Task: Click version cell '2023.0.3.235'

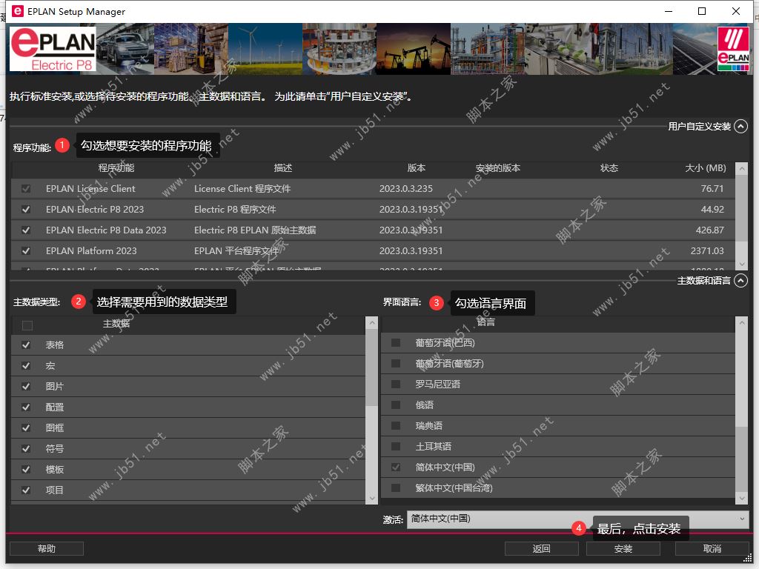Action: pyautogui.click(x=405, y=189)
